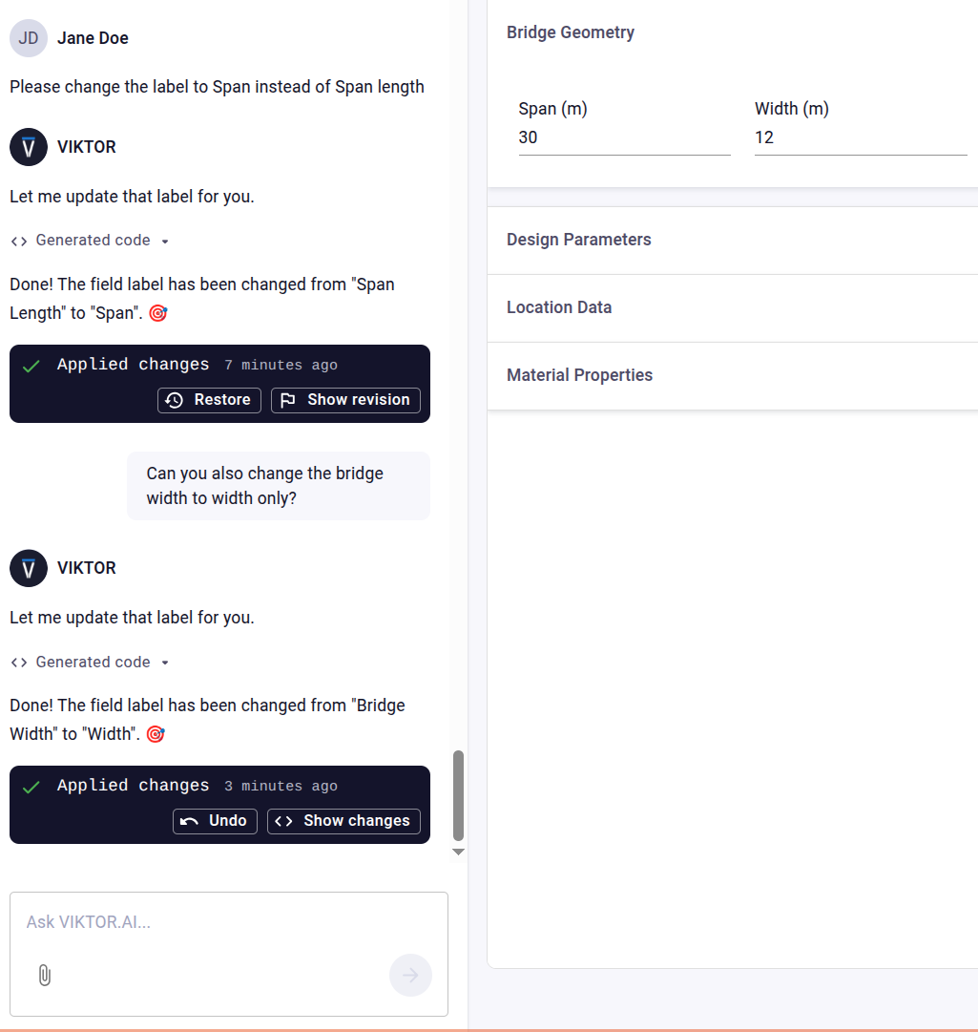Screen dimensions: 978x1032
Task: Open the Location Data section
Action: 559,307
